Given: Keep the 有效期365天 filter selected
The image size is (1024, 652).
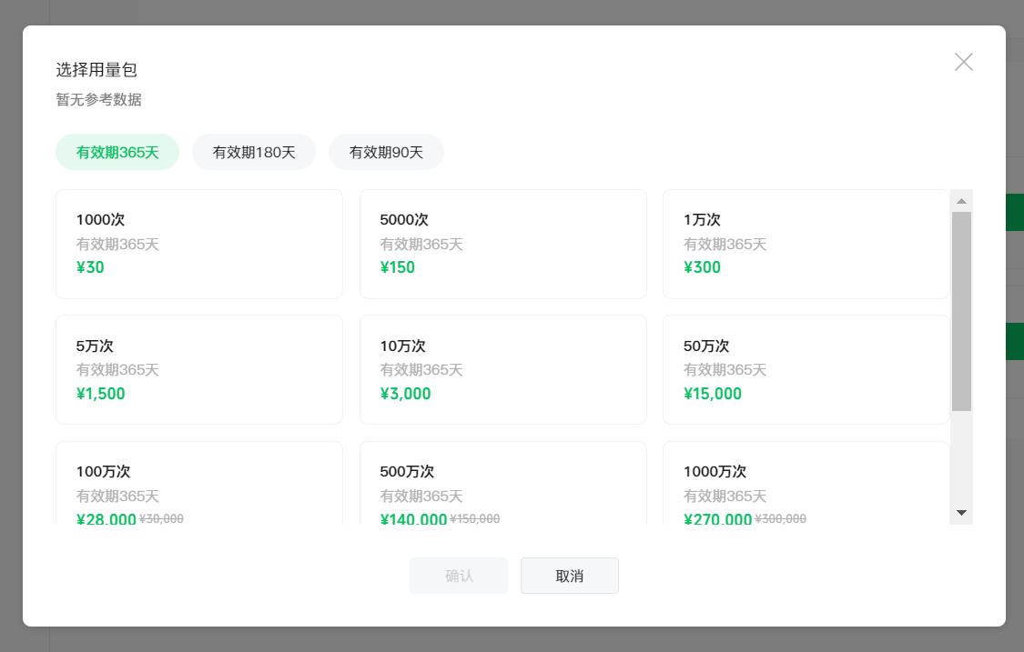Looking at the screenshot, I should click(117, 152).
